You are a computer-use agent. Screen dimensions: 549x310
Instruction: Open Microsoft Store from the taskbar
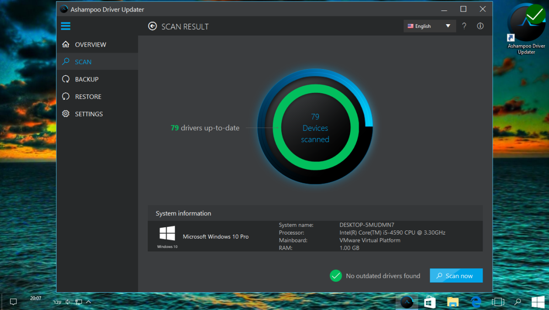(430, 302)
